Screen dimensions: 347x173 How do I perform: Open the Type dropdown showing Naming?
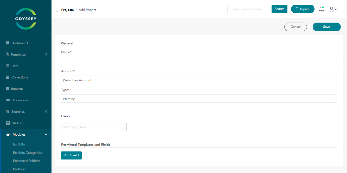point(199,98)
